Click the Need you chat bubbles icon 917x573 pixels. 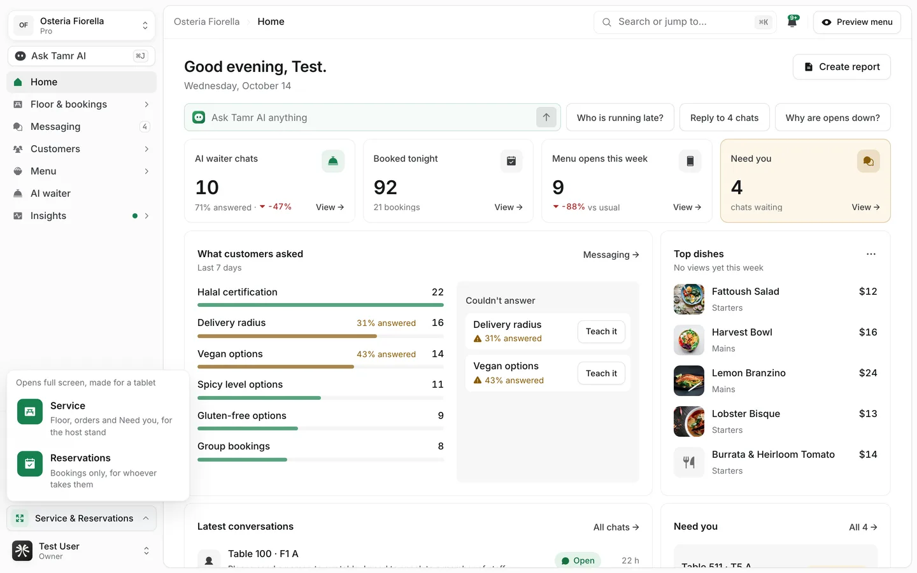pyautogui.click(x=869, y=161)
